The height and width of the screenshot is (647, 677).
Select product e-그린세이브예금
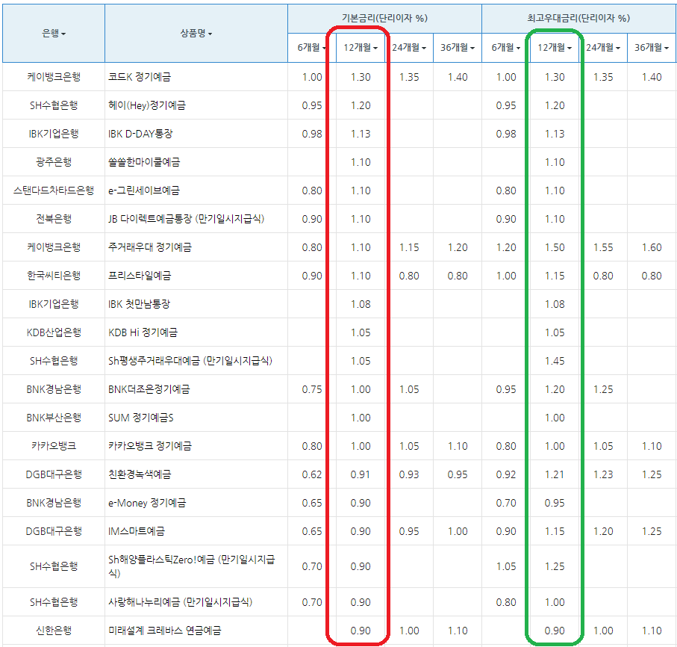tap(144, 191)
